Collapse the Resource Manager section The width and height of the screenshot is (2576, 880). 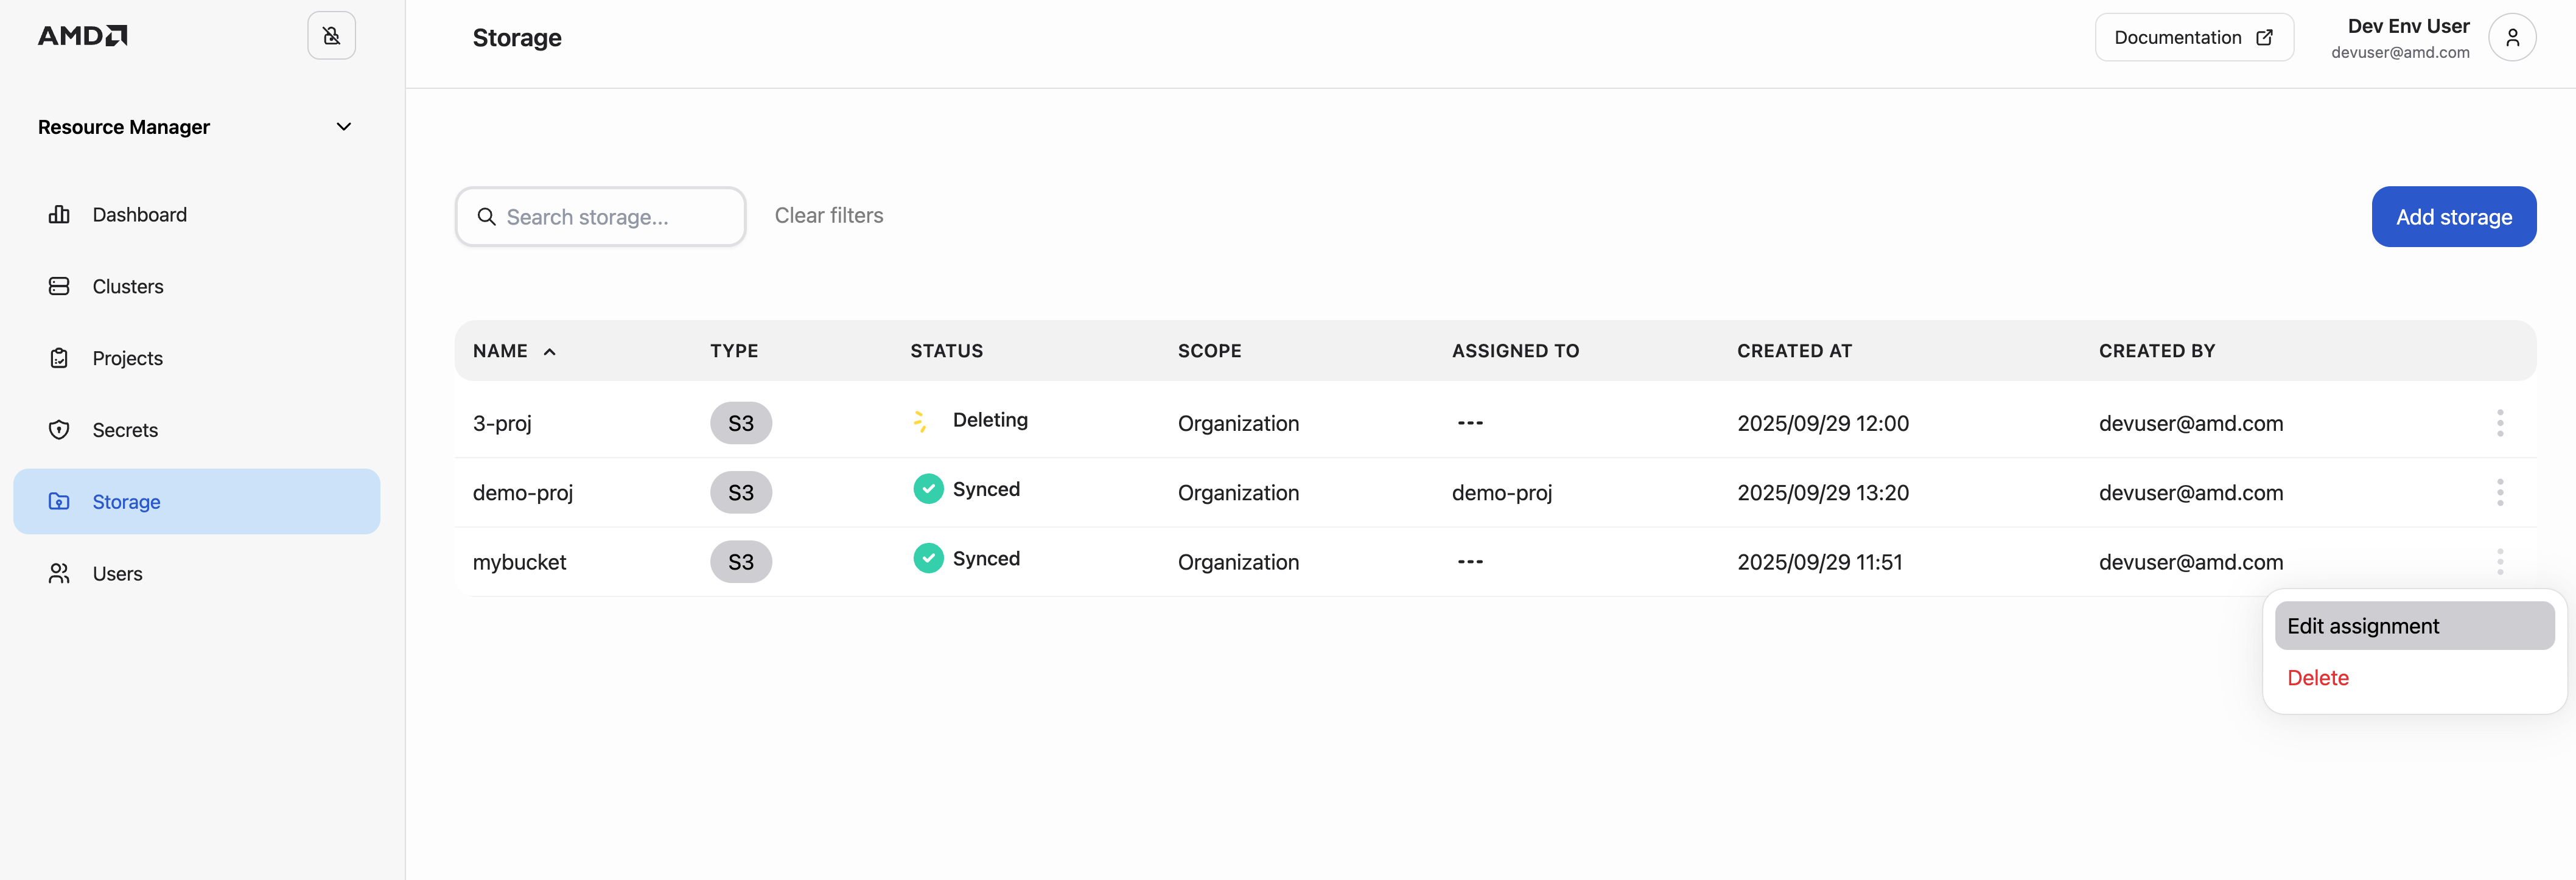(343, 126)
